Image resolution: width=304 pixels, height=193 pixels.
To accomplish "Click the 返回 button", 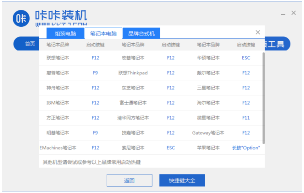I will (x=130, y=180).
